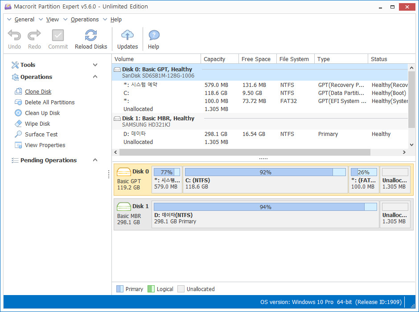Select the Disk 0 drive icon in the volume list
The image size is (419, 312).
point(117,70)
